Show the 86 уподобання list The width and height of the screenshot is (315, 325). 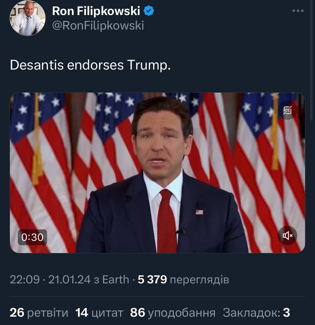point(173,313)
